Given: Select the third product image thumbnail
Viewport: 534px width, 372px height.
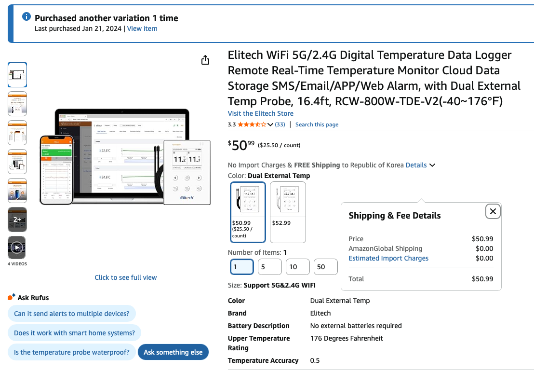Looking at the screenshot, I should [17, 133].
